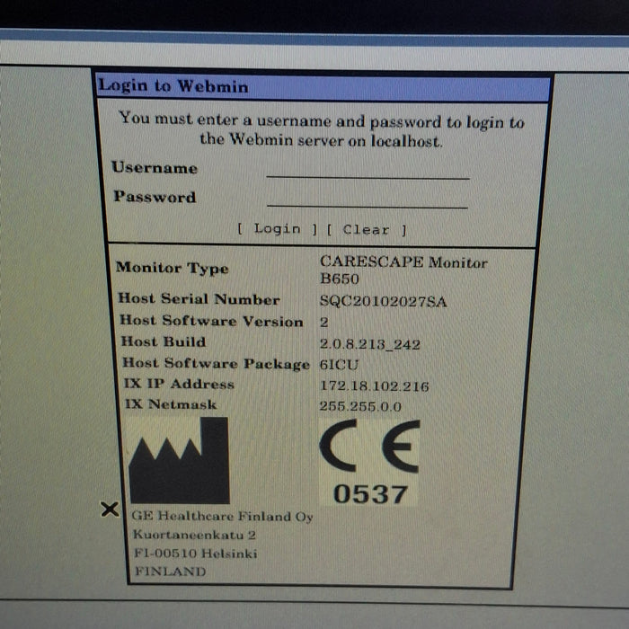The width and height of the screenshot is (629, 629).
Task: Click the Login to Webmin title bar
Action: 323,87
